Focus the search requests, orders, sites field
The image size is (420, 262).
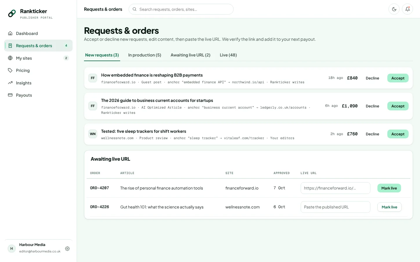coord(181,9)
